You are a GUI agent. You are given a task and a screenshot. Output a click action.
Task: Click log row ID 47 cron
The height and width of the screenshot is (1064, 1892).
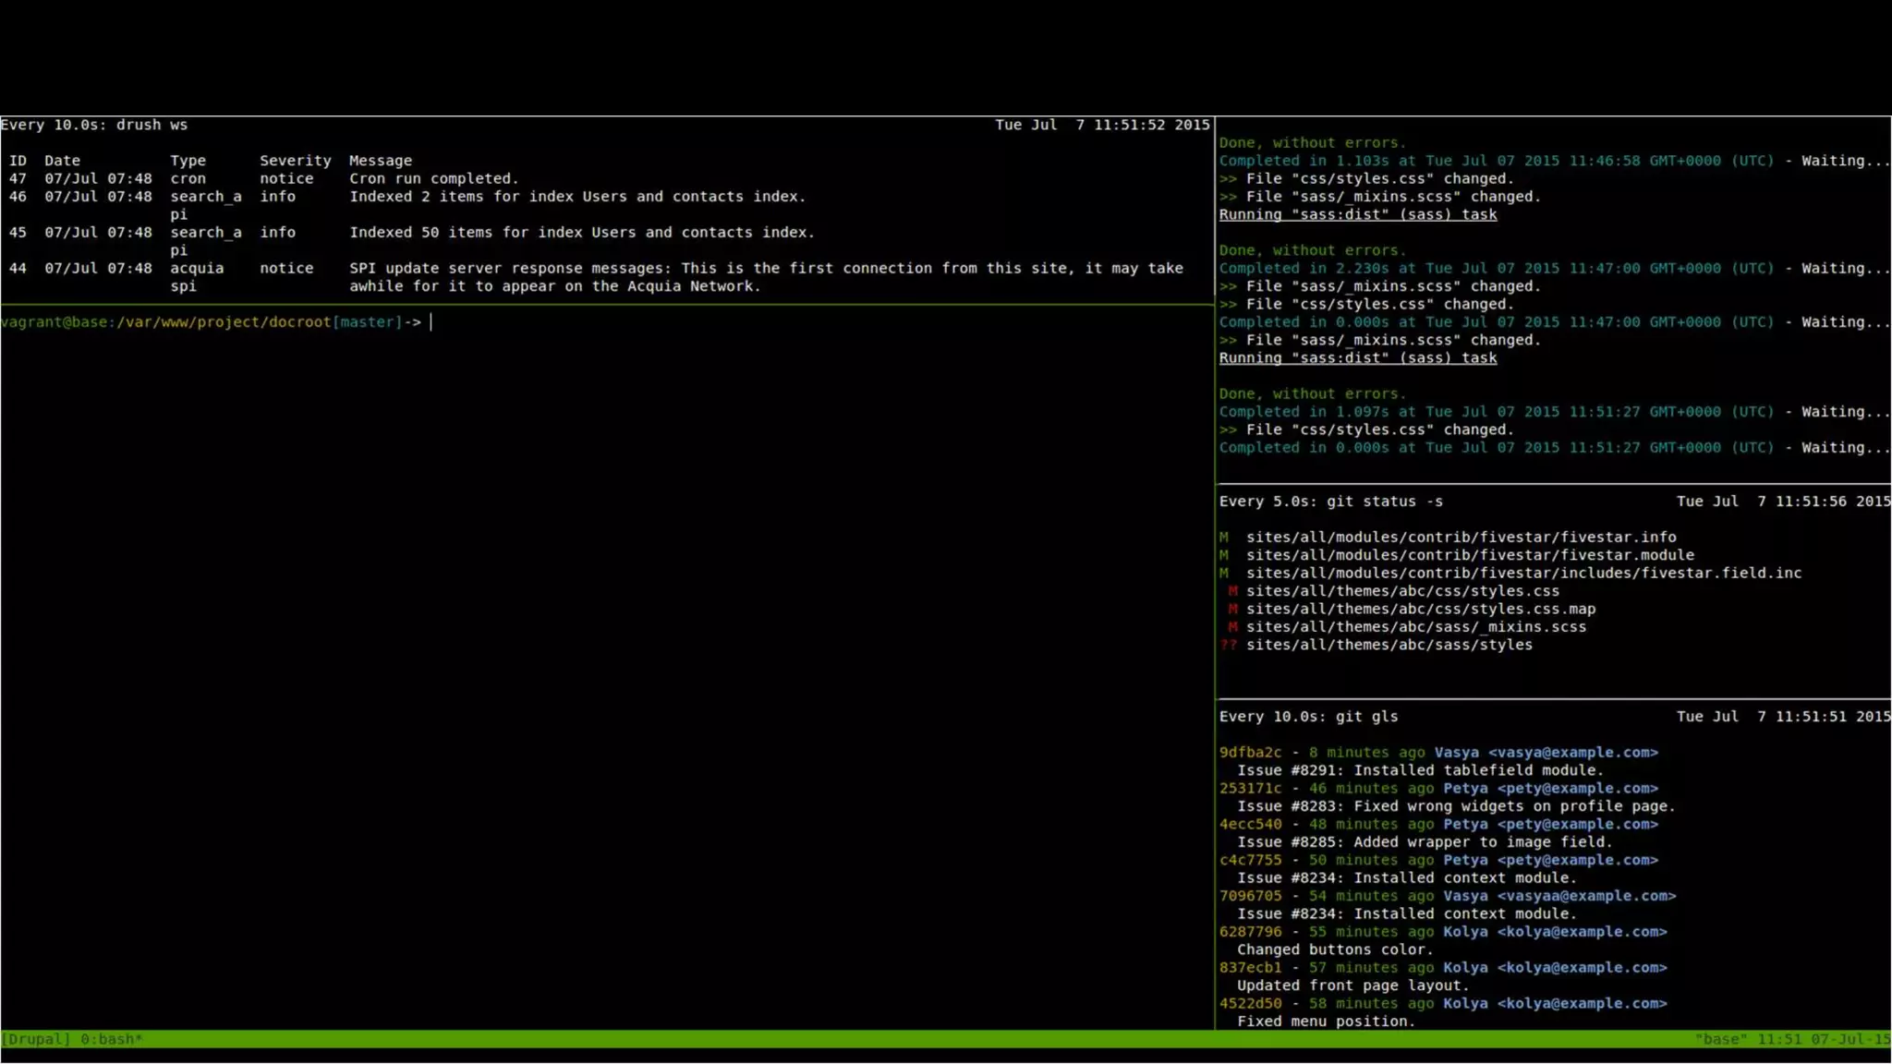coord(18,179)
